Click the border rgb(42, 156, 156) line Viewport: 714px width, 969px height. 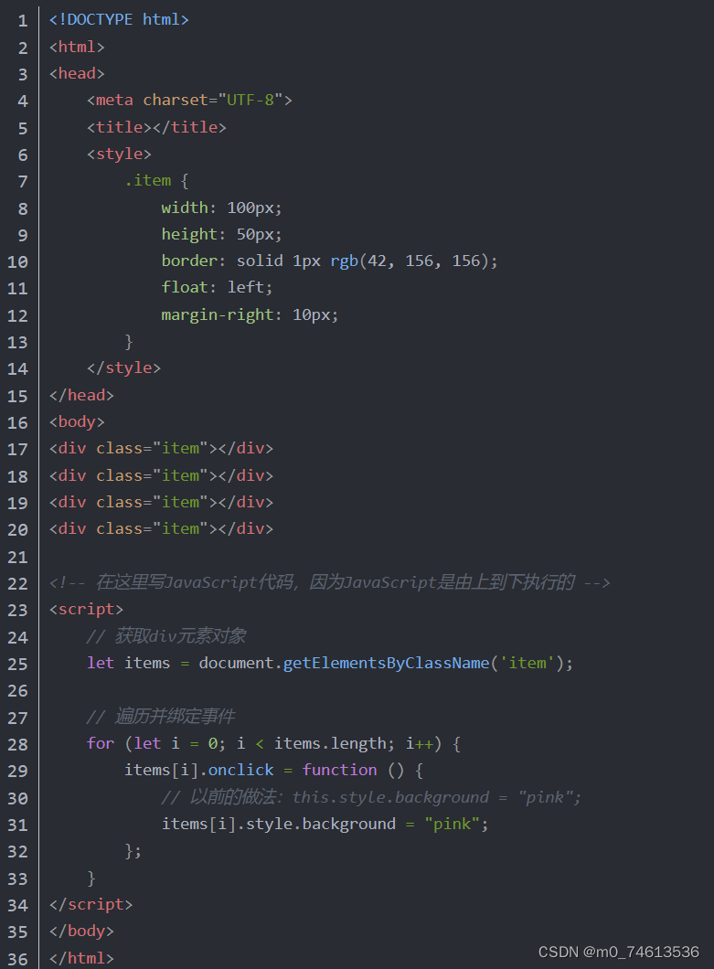tap(329, 261)
